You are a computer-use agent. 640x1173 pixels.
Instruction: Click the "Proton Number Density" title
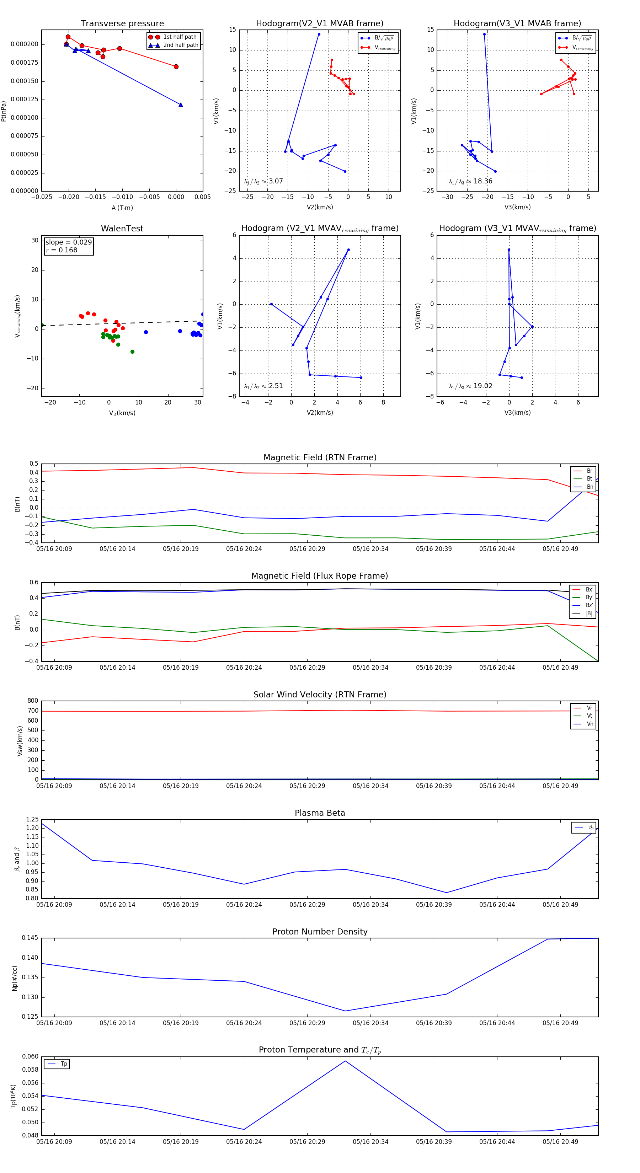click(x=320, y=932)
